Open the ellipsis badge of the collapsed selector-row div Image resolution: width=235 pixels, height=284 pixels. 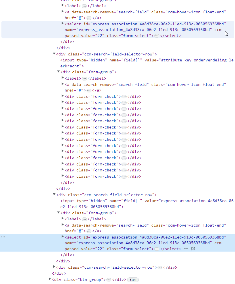[x=160, y=268]
